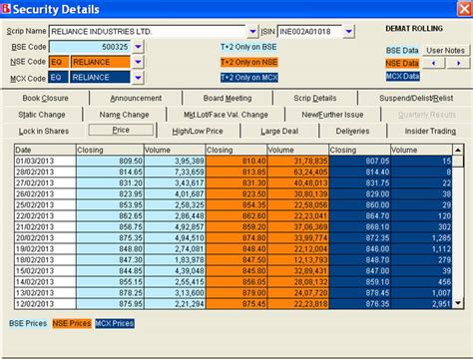The image size is (473, 359).
Task: Click the ISIN input field
Action: coord(309,32)
